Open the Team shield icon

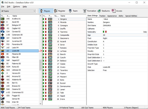70,11
